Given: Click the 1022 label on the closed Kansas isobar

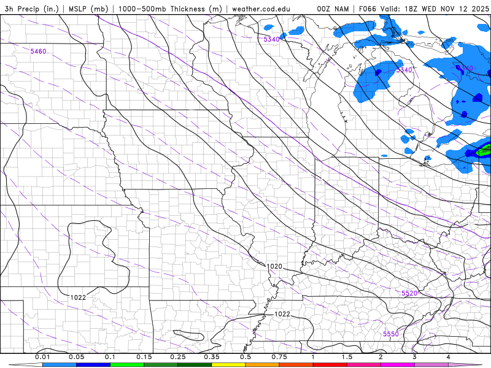Looking at the screenshot, I should click(x=78, y=297).
